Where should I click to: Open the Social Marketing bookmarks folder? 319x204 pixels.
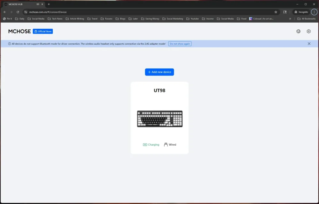(x=173, y=19)
